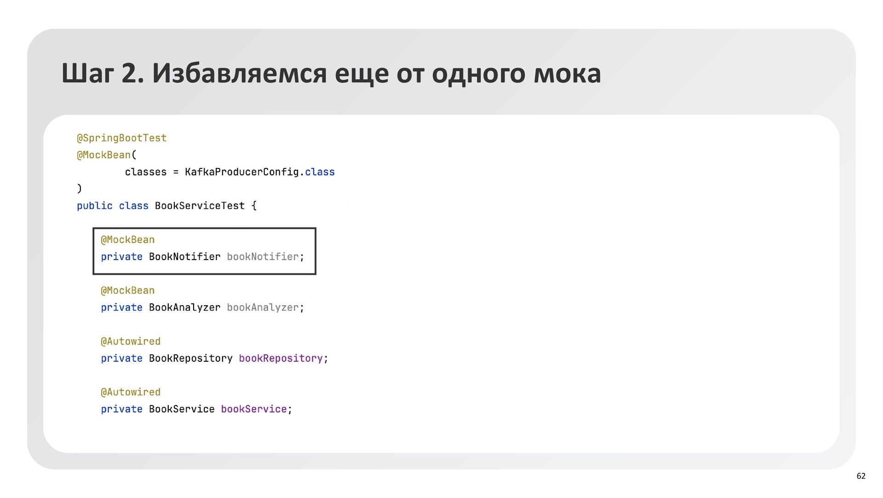The width and height of the screenshot is (883, 498).
Task: Click the purple bookService variable
Action: point(253,409)
